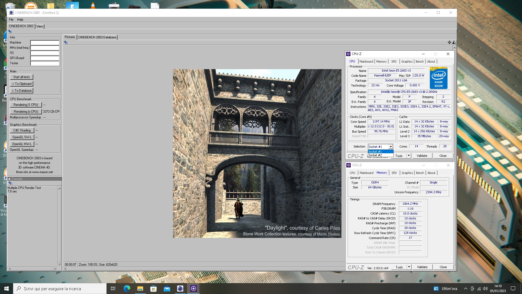
Task: Click the Tester input field
Action: click(45, 63)
